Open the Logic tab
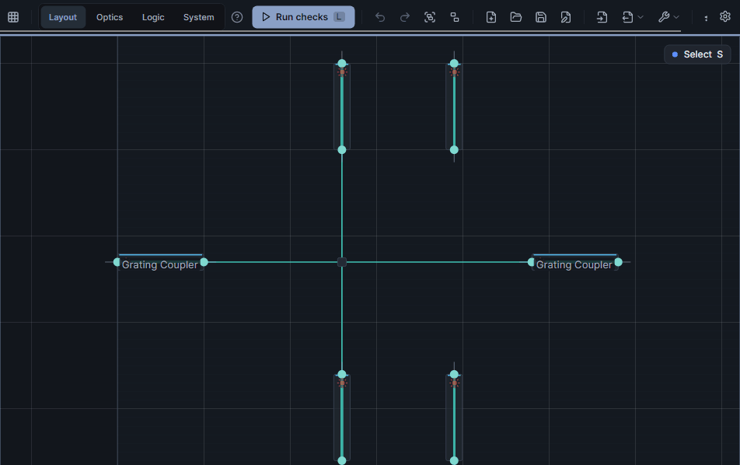This screenshot has width=740, height=465. (153, 17)
